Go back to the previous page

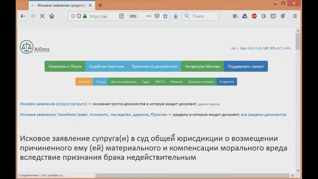click(23, 16)
